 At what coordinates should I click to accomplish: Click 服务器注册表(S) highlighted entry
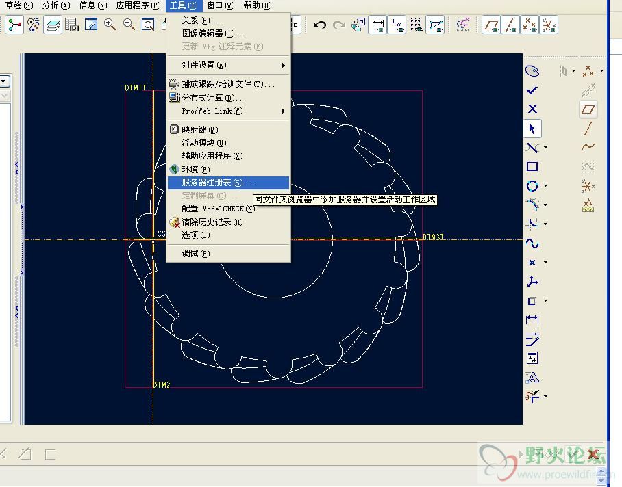coord(228,183)
